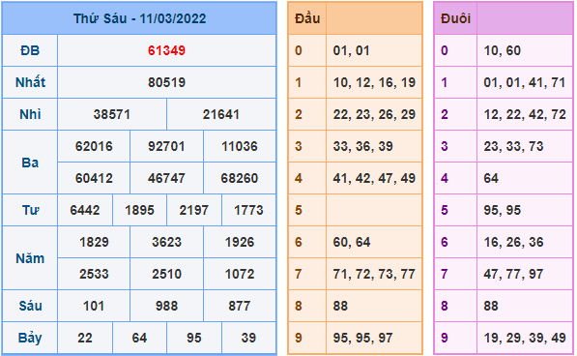Viewport: 577px width, 356px height.
Task: Click the number 21641 in the Nhì row
Action: pos(221,114)
